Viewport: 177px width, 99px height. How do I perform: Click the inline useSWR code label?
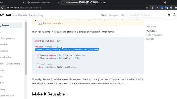point(58,32)
